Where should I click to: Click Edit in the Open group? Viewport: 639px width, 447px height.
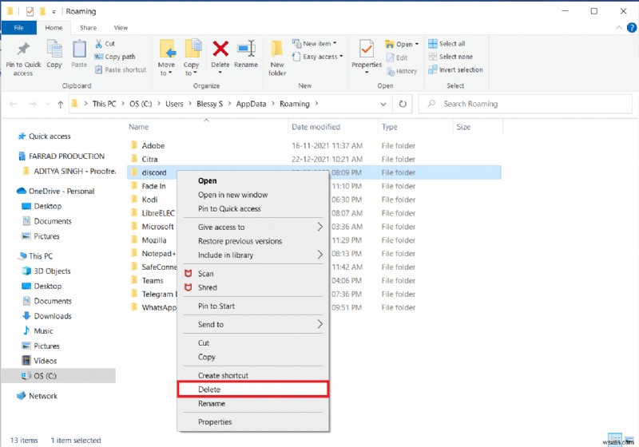click(x=397, y=57)
